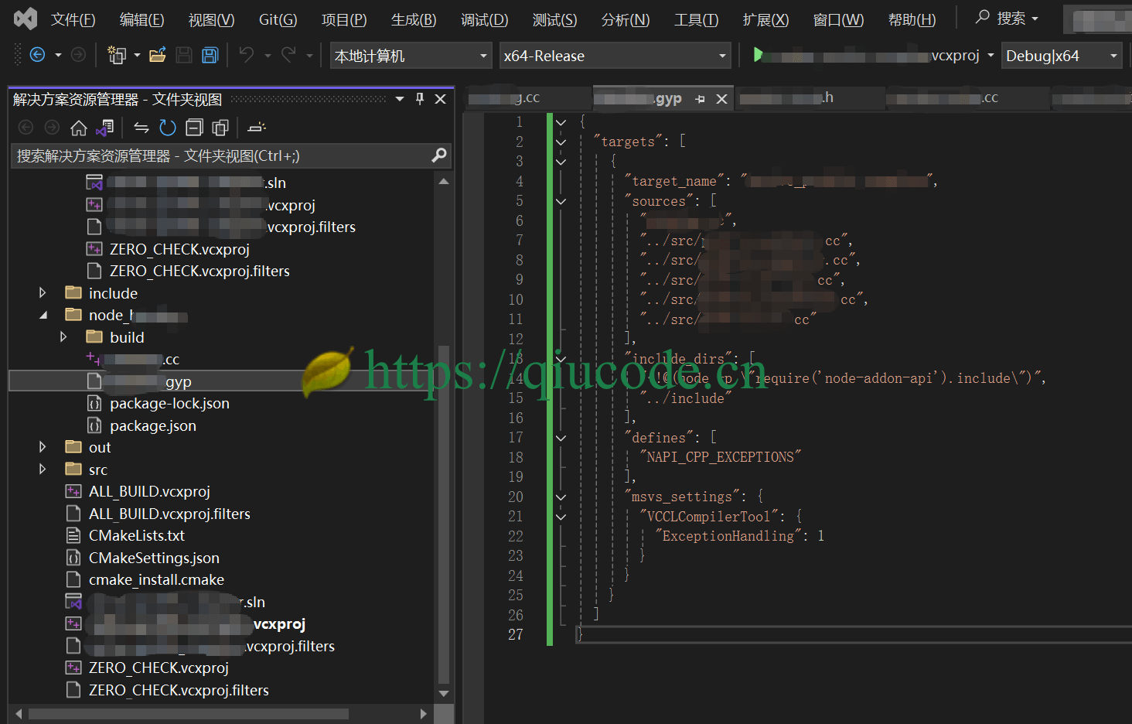1132x724 pixels.
Task: Click the Save All toolbar icon
Action: pyautogui.click(x=210, y=55)
